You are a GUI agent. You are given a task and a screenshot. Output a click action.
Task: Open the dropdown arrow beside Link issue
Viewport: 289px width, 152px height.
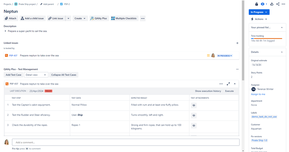68,18
